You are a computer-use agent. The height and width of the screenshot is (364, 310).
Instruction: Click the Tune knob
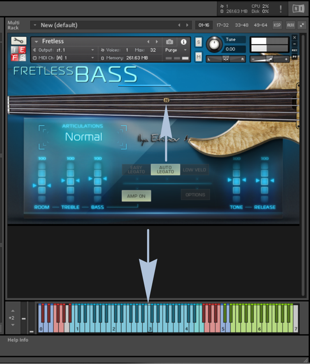pos(214,44)
